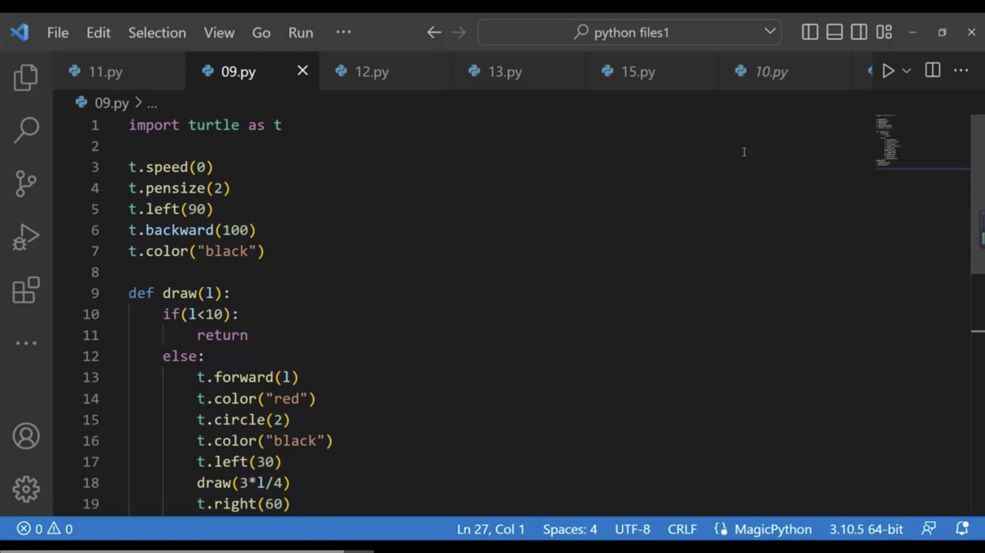Click the 09.py breadcrumb item
The height and width of the screenshot is (553, 985).
coord(112,103)
